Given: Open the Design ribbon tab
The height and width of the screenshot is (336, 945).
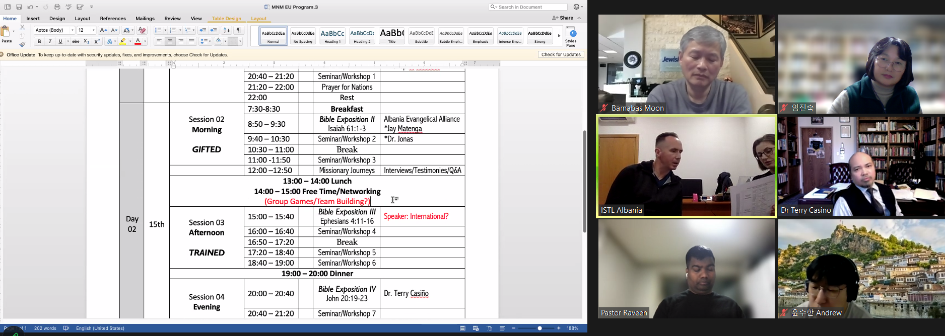Looking at the screenshot, I should point(57,19).
